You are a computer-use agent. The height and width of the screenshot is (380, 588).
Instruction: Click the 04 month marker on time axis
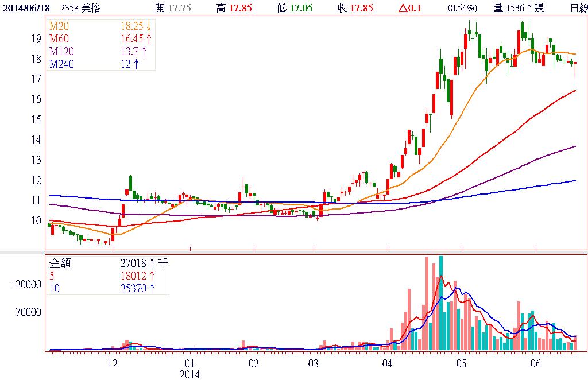387,364
